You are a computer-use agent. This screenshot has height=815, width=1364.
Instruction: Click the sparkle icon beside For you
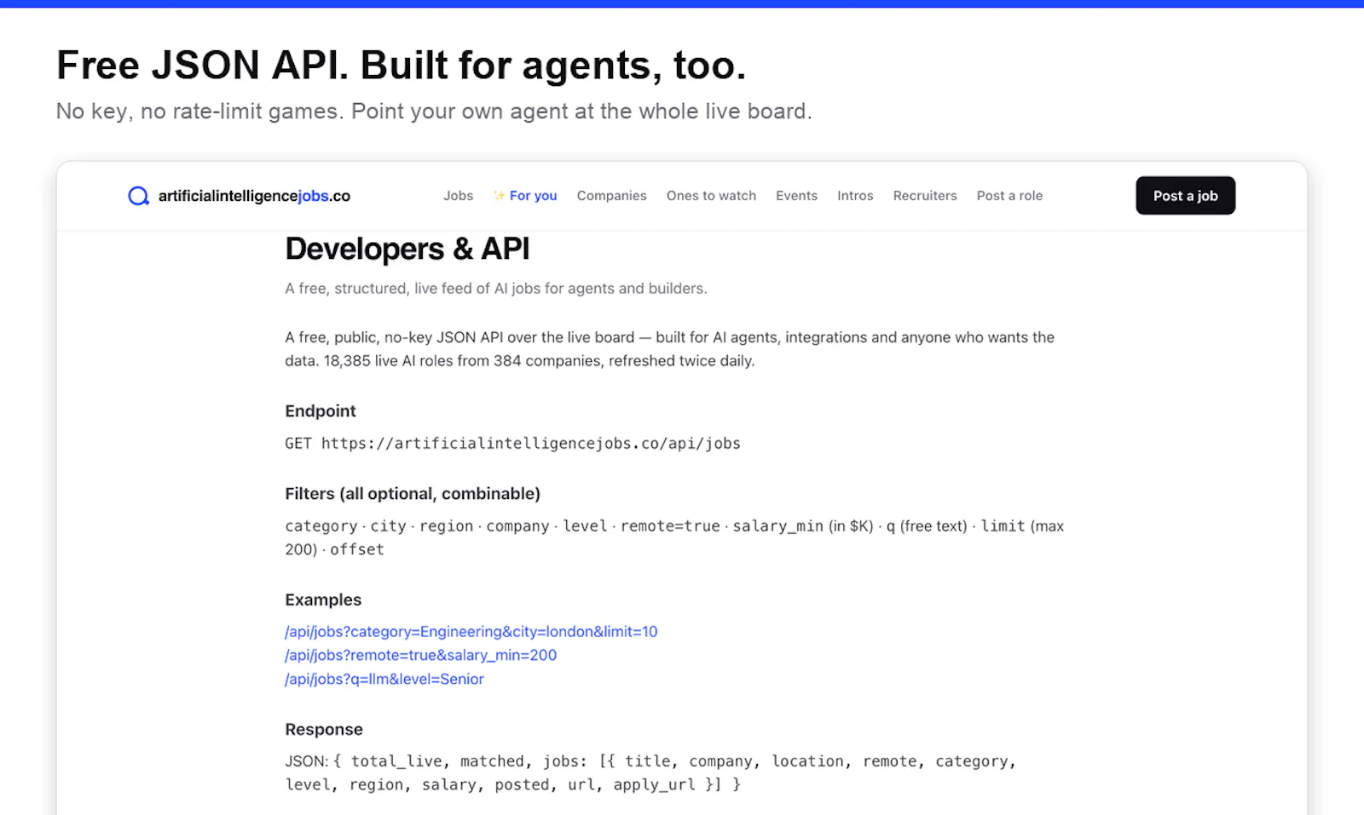(x=500, y=196)
